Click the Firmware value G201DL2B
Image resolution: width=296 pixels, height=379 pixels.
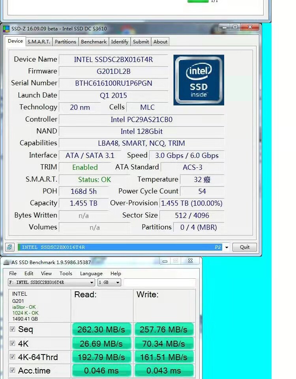(x=113, y=71)
